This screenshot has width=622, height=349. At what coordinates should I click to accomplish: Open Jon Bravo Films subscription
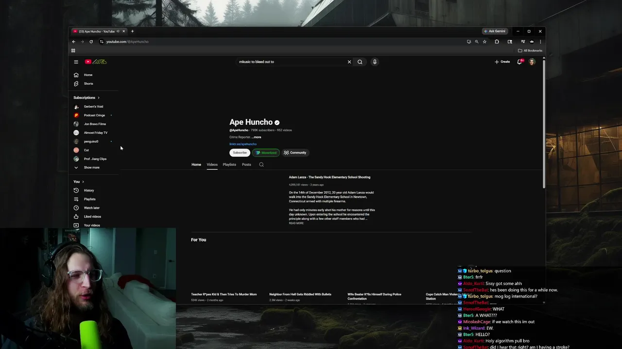(x=94, y=124)
